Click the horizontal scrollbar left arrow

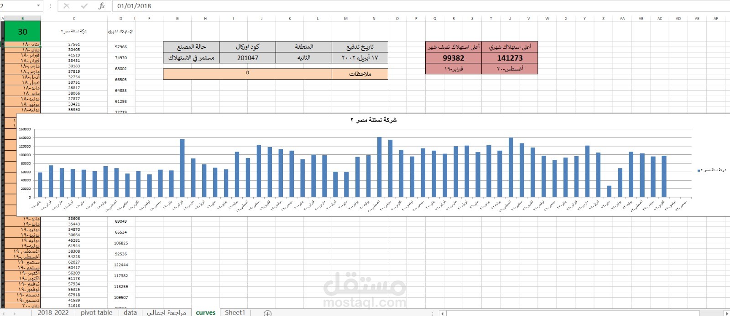(x=442, y=313)
